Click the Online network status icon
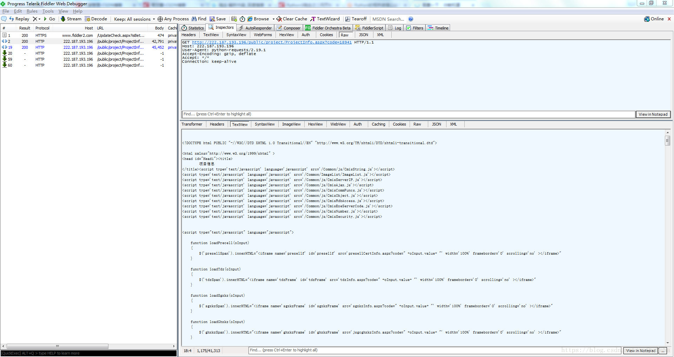The height and width of the screenshot is (357, 674). (647, 19)
